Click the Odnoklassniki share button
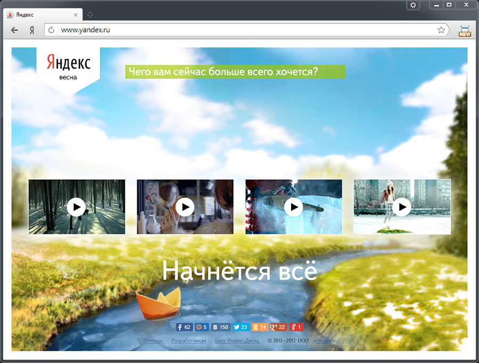 260,327
